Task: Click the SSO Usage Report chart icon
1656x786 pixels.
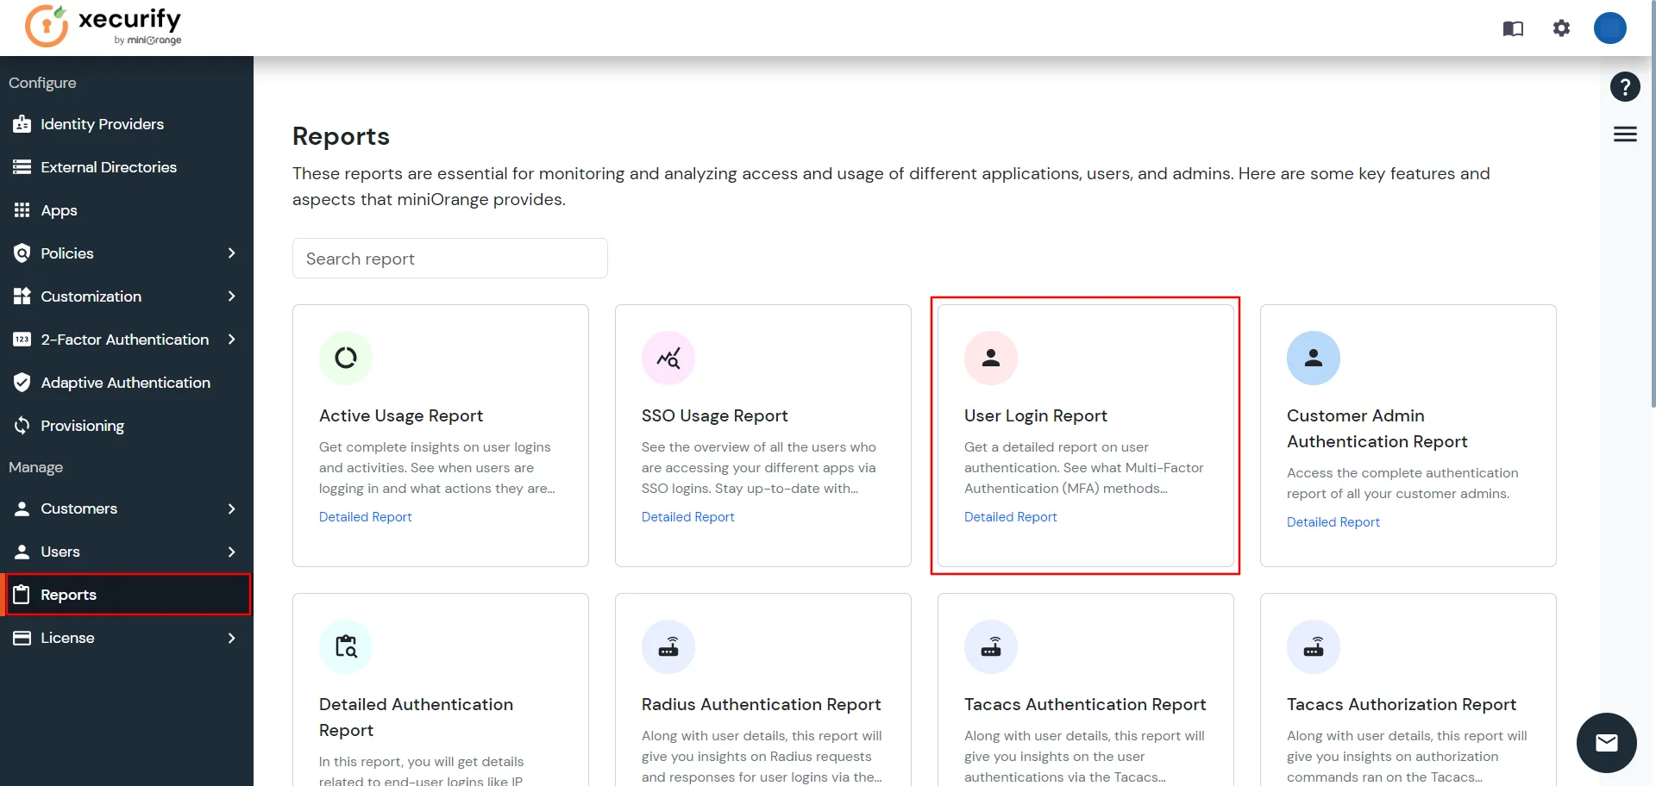Action: coord(668,358)
